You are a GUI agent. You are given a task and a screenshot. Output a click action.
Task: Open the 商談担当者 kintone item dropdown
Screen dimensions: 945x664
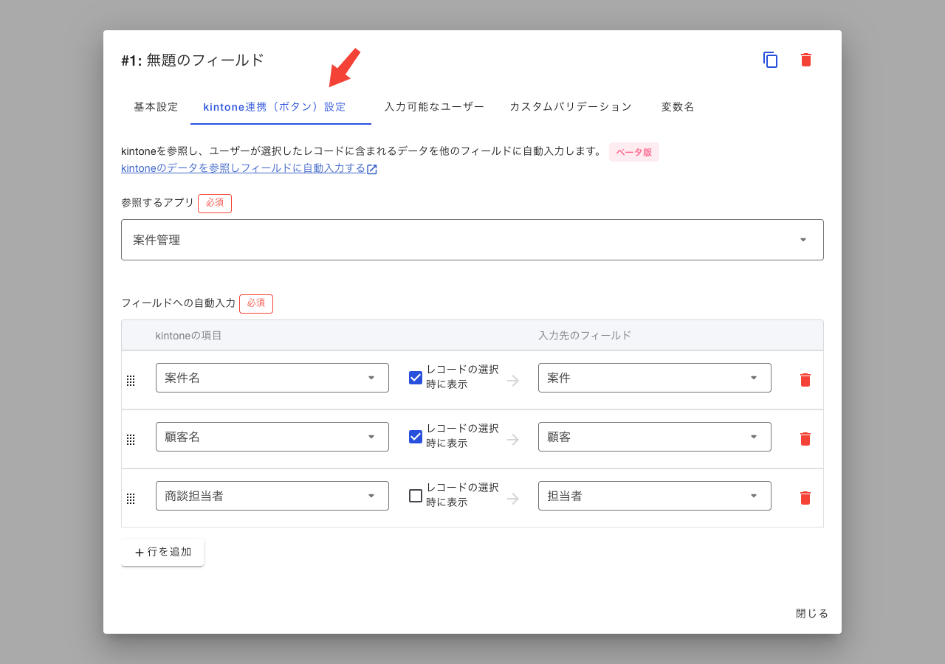pyautogui.click(x=272, y=496)
